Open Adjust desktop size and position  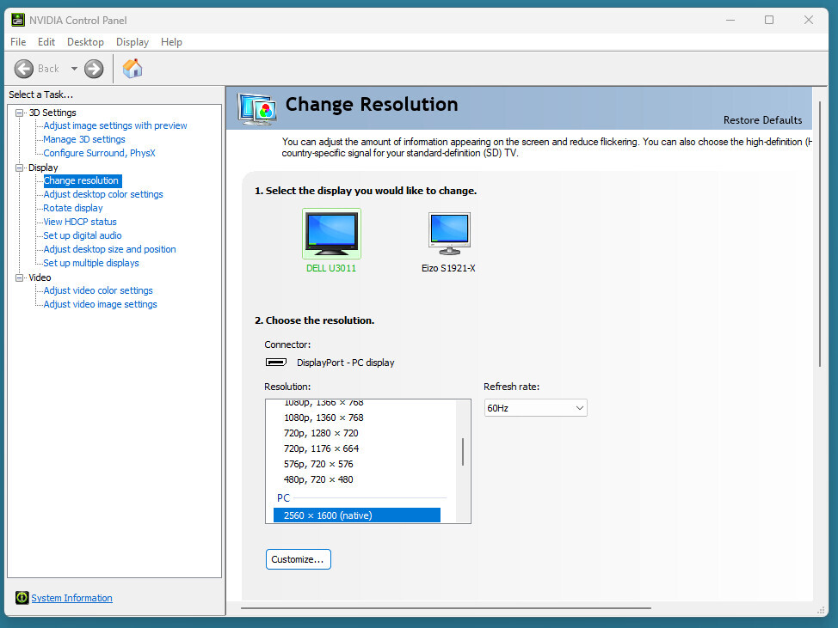pos(109,249)
